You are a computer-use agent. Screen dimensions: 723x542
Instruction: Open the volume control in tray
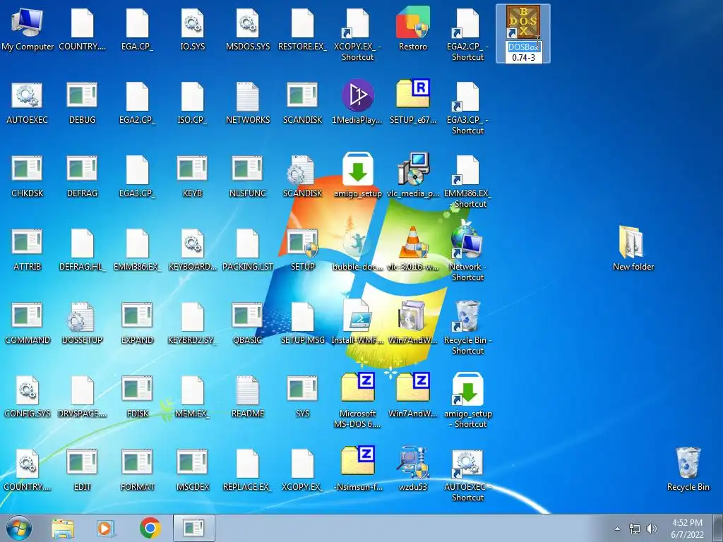pos(651,529)
